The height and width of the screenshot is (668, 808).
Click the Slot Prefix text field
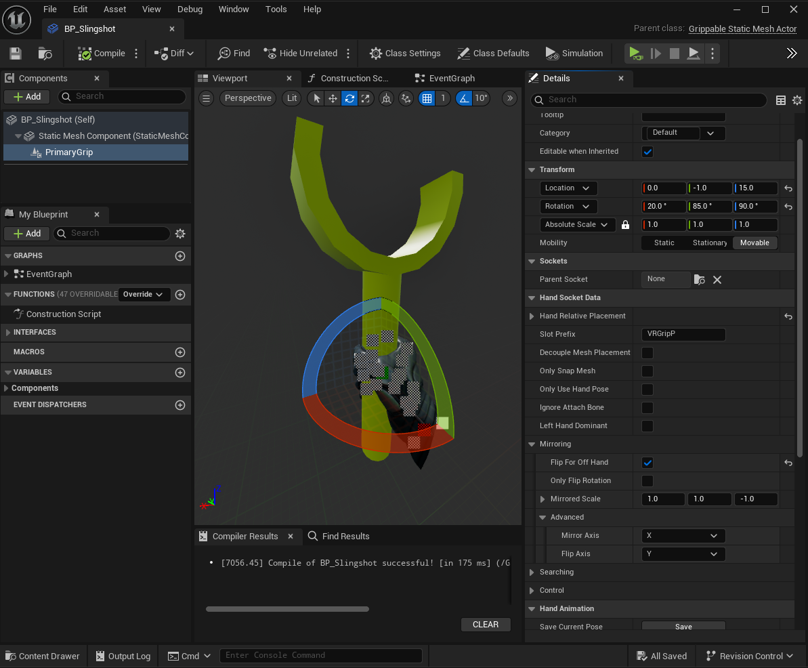683,335
